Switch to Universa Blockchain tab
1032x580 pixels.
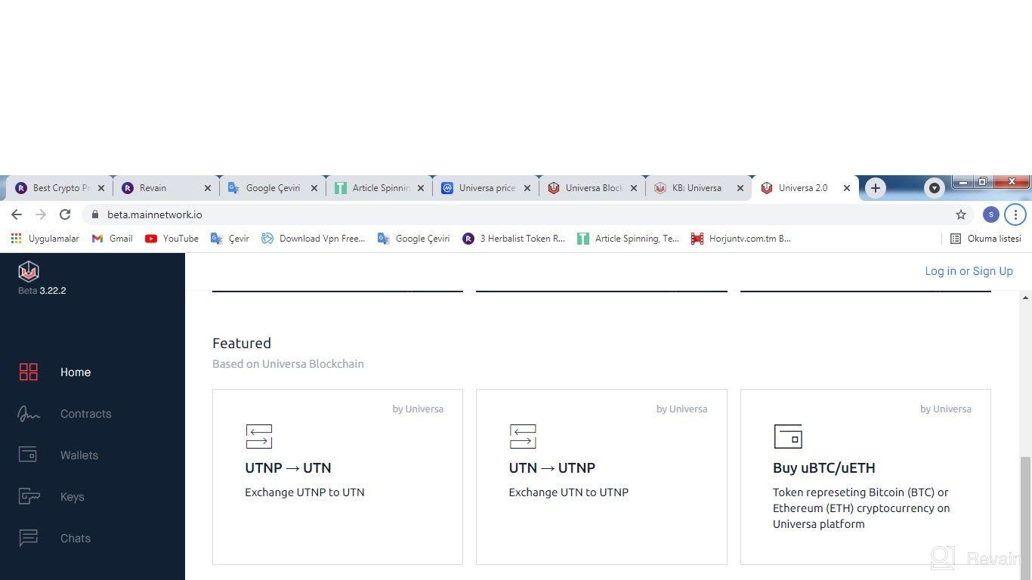pyautogui.click(x=592, y=188)
